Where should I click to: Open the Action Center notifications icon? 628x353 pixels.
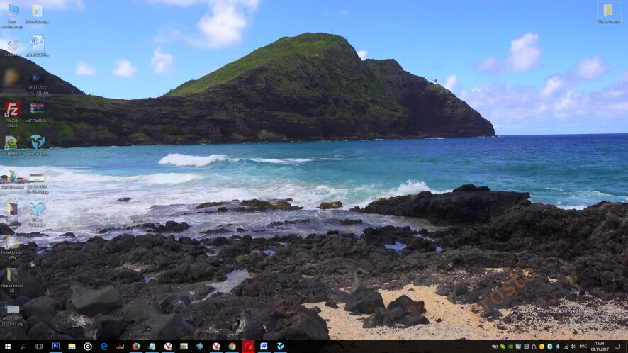click(x=617, y=347)
